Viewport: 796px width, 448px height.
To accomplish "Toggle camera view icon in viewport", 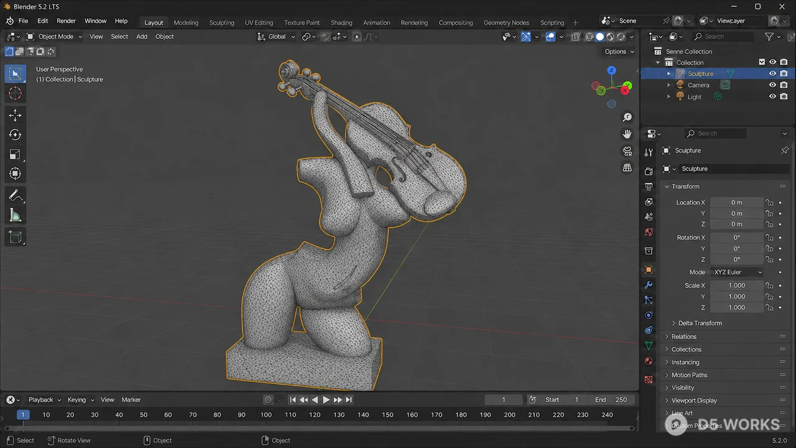I will click(x=627, y=151).
